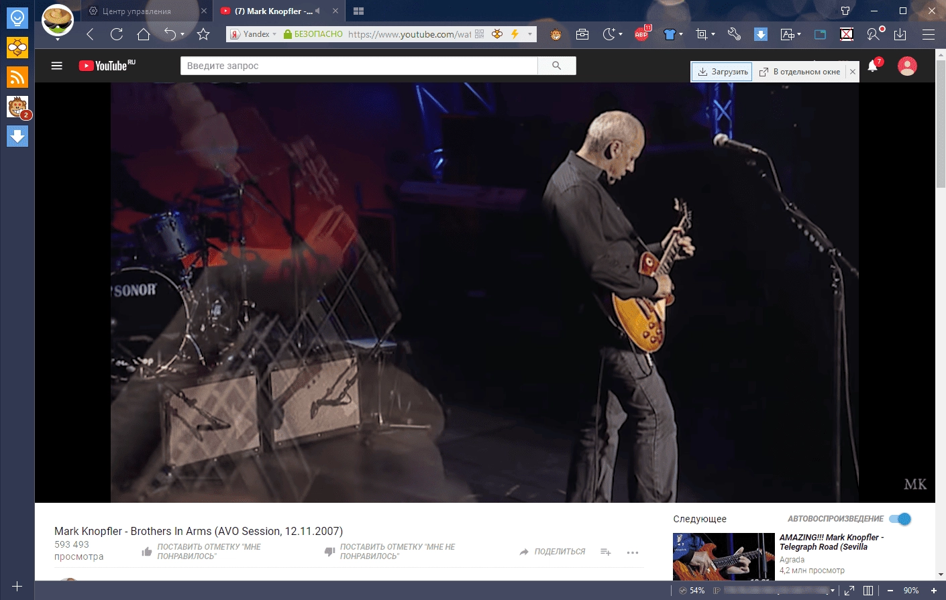Click the bee icon in the address bar

497,34
